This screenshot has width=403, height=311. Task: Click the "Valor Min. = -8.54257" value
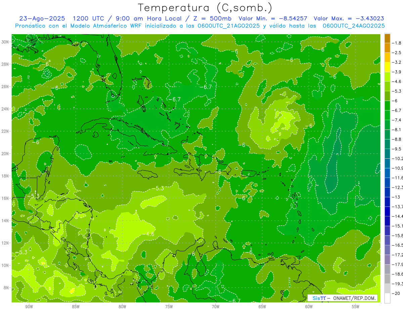pyautogui.click(x=273, y=18)
